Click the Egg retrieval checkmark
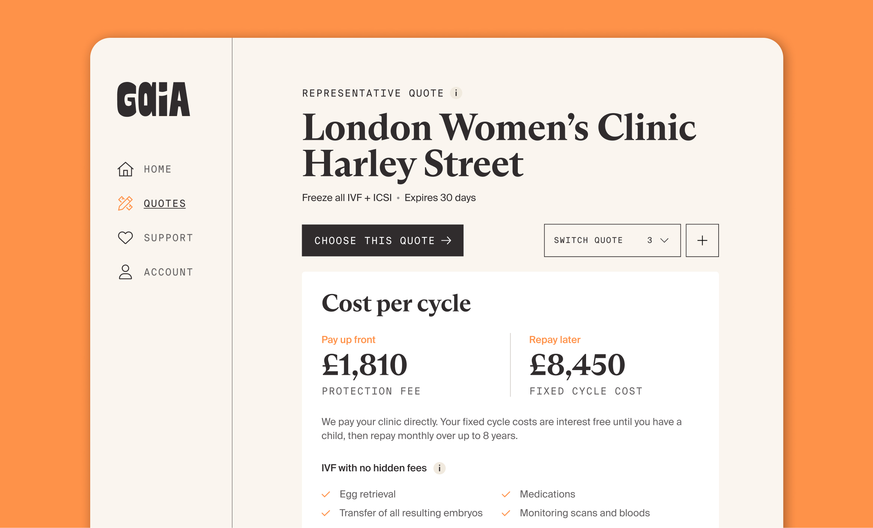 click(x=326, y=494)
